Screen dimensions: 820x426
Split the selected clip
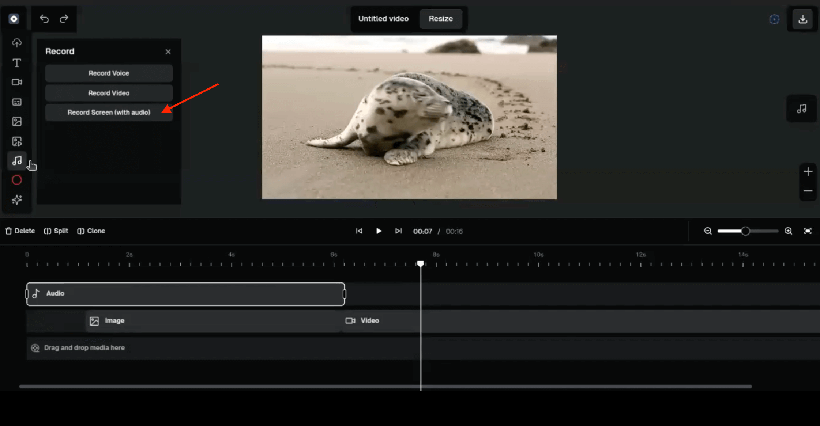[x=56, y=231]
